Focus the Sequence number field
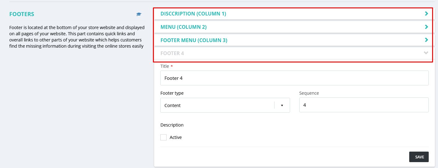Viewport: 438px width, 168px height. 364,105
